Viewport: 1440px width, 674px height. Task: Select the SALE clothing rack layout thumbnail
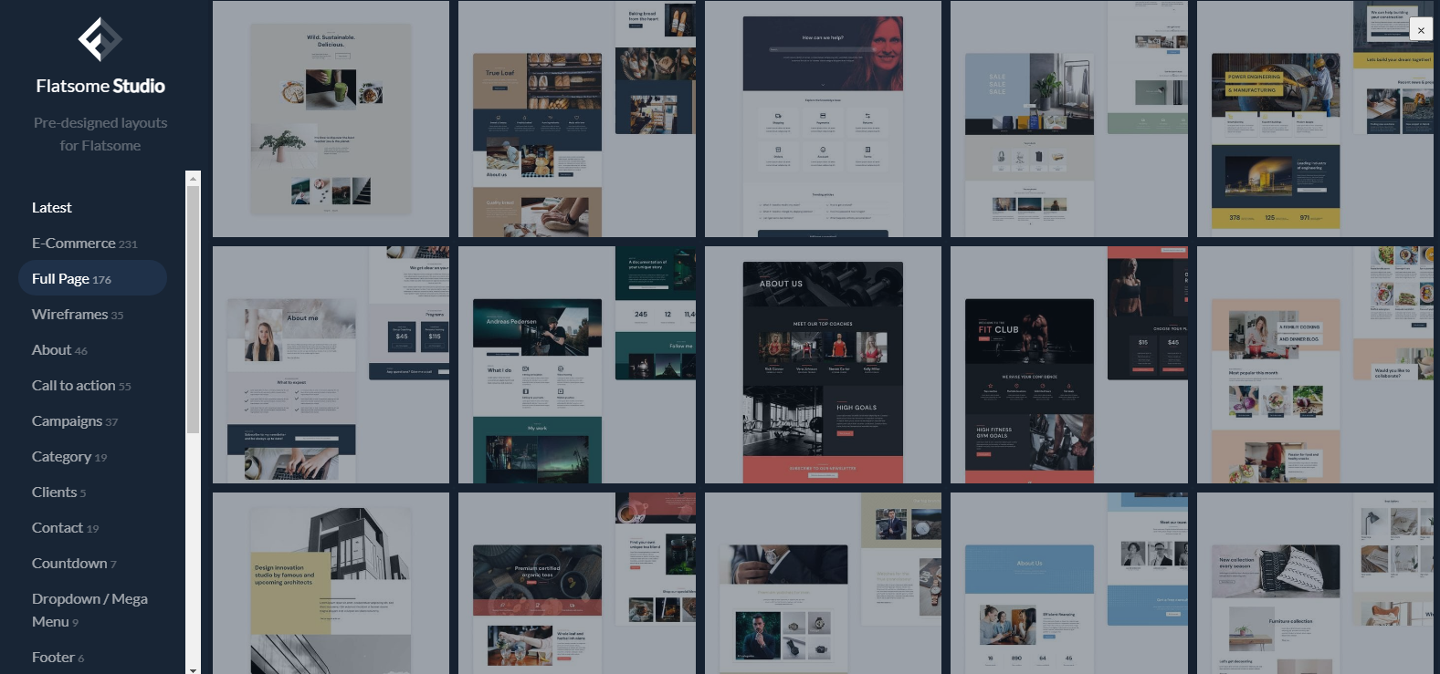[1069, 119]
